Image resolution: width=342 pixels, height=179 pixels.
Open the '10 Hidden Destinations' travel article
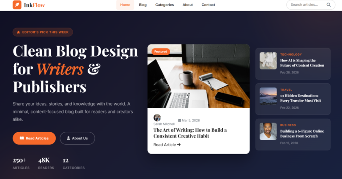pos(300,98)
